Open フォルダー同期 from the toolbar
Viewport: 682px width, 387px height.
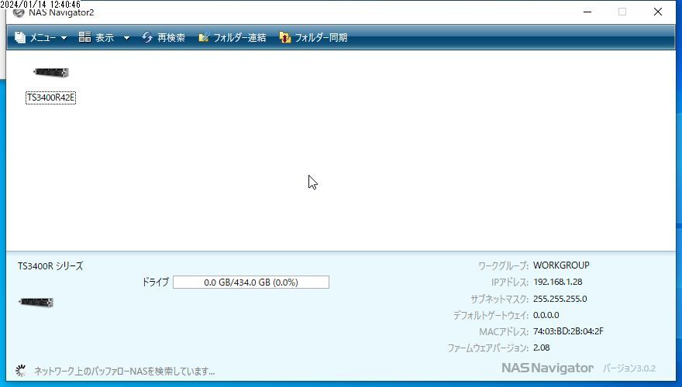coord(321,38)
